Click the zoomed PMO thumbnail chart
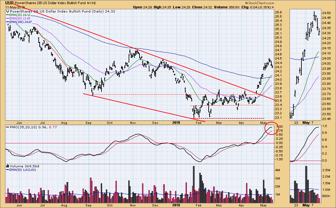The image size is (336, 208). pos(305,144)
